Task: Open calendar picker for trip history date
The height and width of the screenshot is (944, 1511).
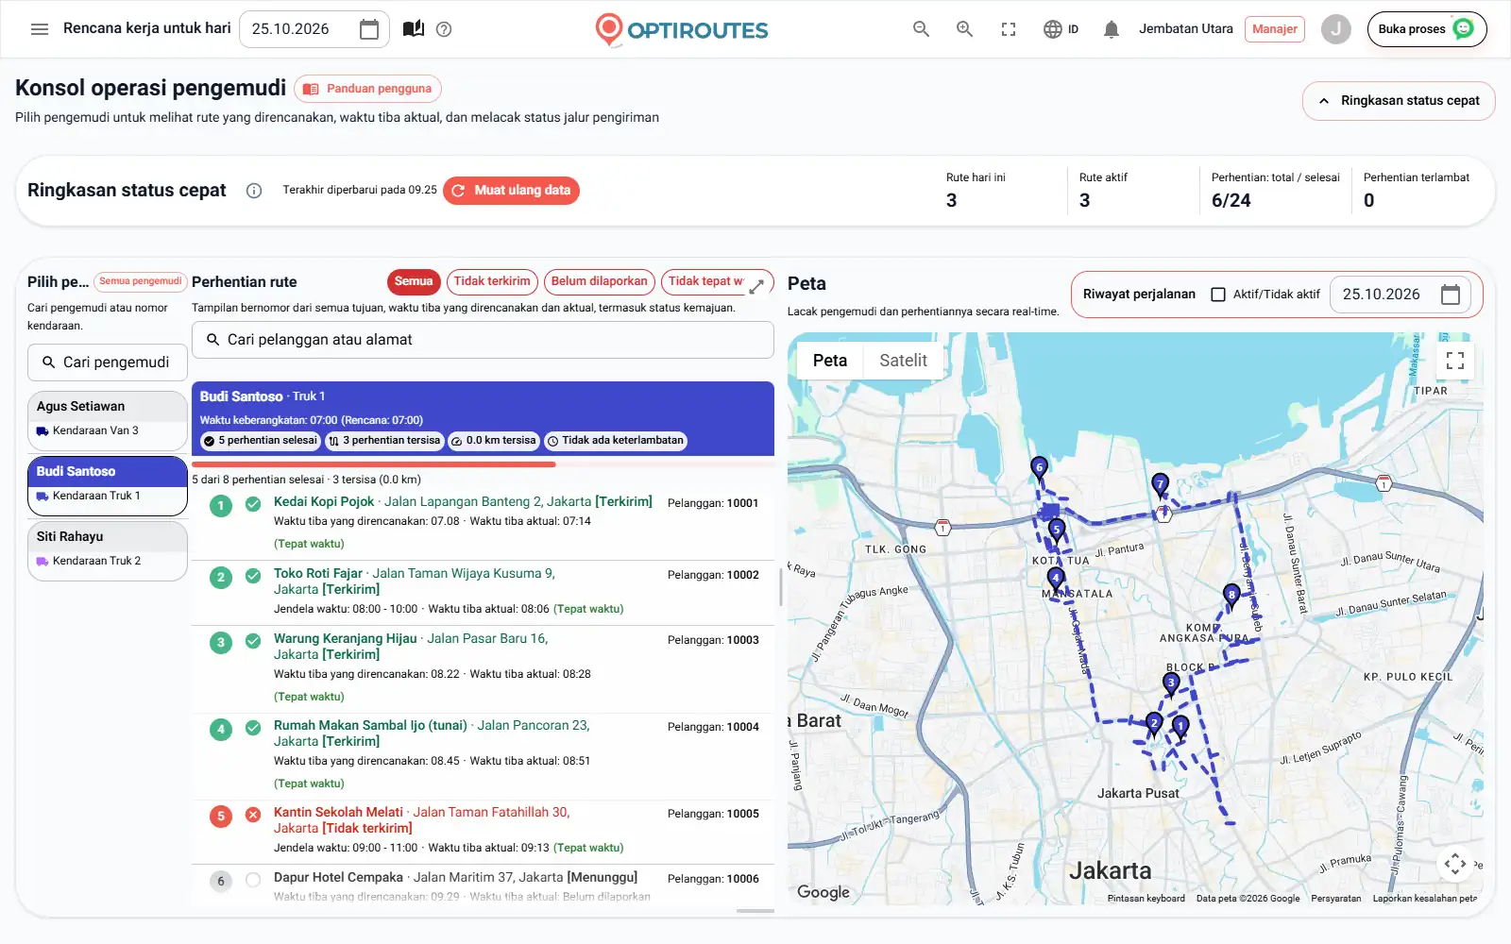Action: [1451, 295]
